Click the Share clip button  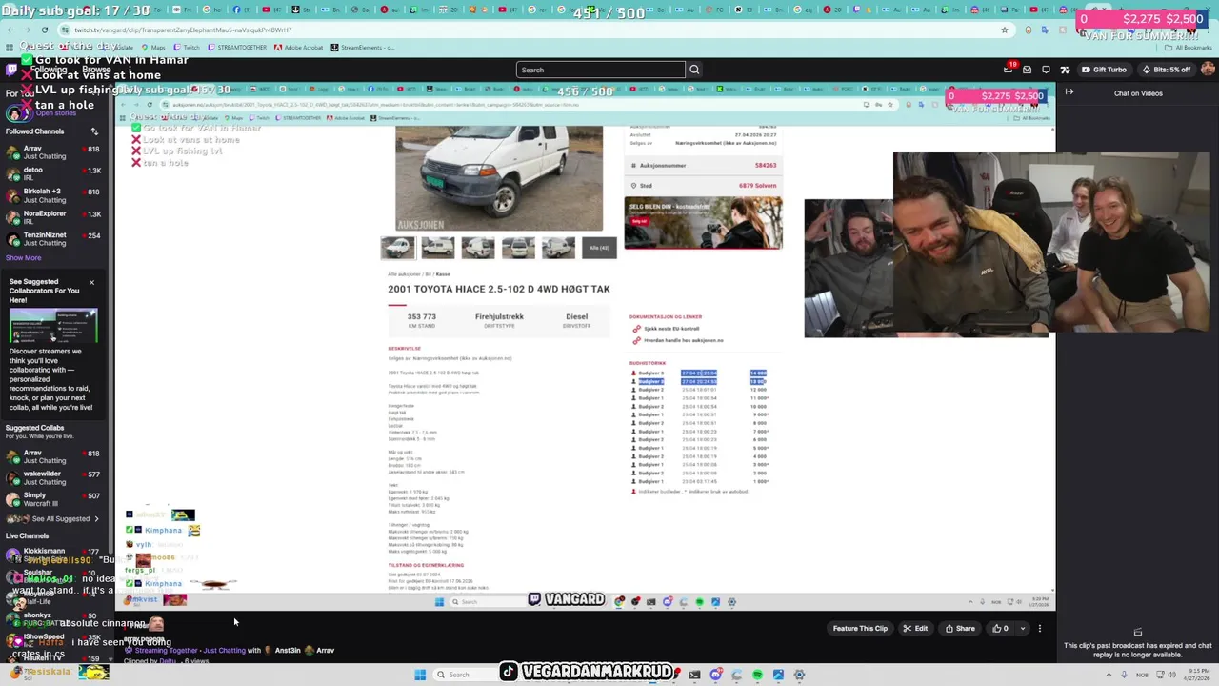coord(960,628)
